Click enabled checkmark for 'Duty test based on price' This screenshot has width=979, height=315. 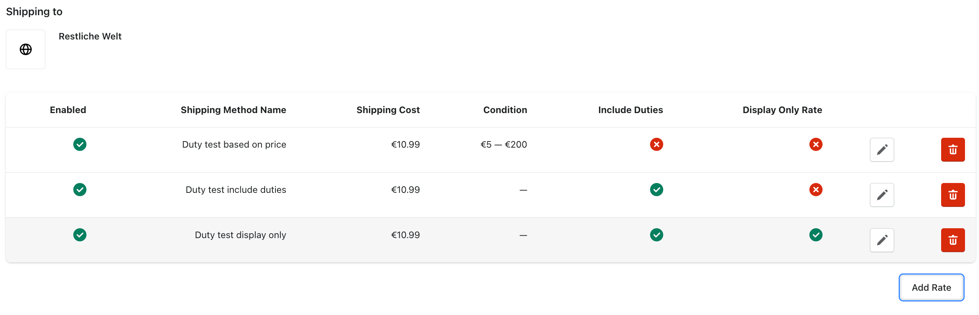80,144
